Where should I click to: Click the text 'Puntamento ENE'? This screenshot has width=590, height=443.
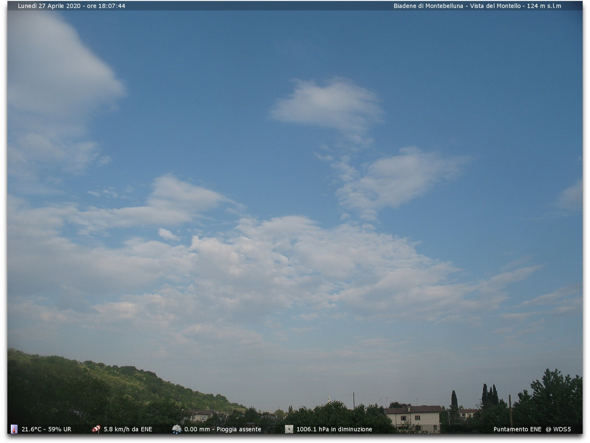coord(517,429)
